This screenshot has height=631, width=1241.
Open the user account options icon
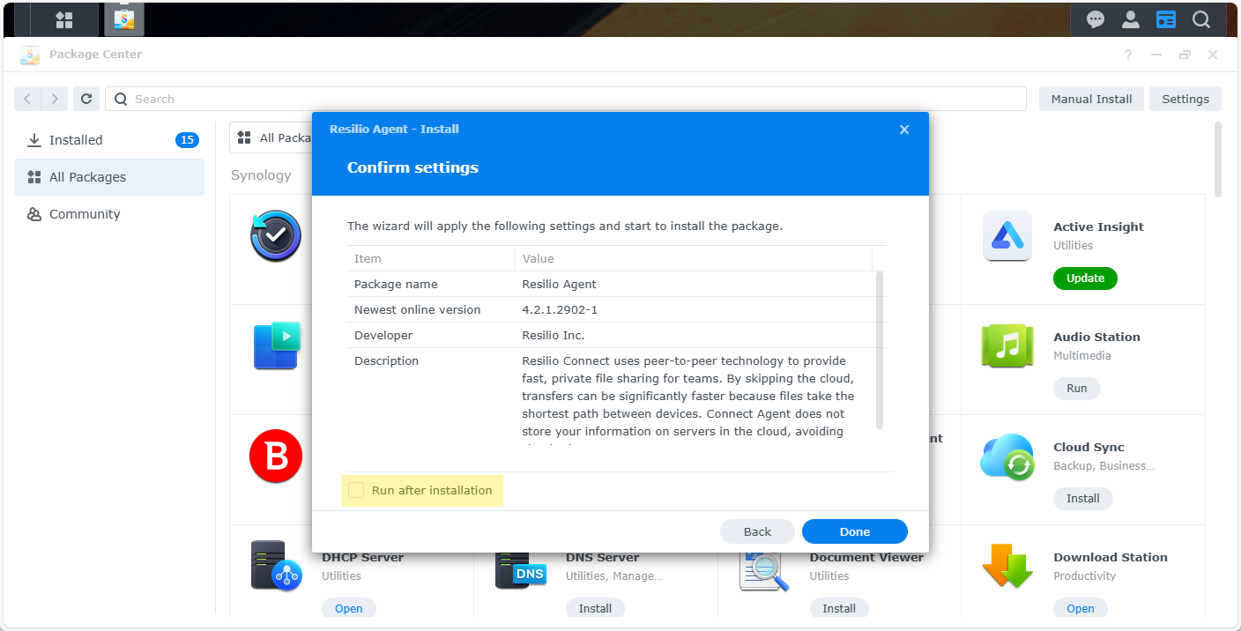pyautogui.click(x=1131, y=19)
